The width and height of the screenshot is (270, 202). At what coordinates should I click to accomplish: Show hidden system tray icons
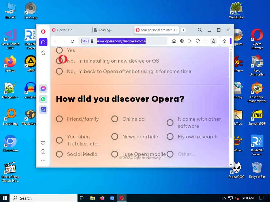[224, 198]
